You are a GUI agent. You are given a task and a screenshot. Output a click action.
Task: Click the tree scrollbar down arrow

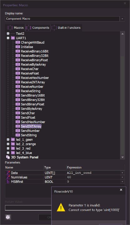(x=122, y=157)
